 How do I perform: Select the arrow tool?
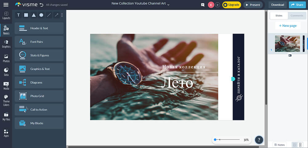pyautogui.click(x=57, y=15)
